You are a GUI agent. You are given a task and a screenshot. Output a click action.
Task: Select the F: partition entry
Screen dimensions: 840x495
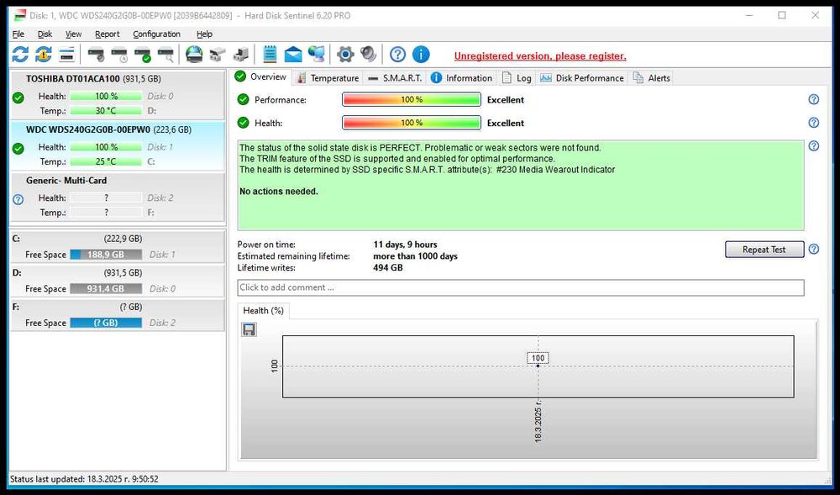click(118, 315)
